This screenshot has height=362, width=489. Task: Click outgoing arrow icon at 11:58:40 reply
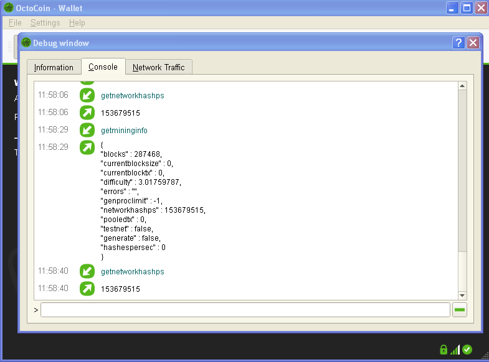click(87, 289)
